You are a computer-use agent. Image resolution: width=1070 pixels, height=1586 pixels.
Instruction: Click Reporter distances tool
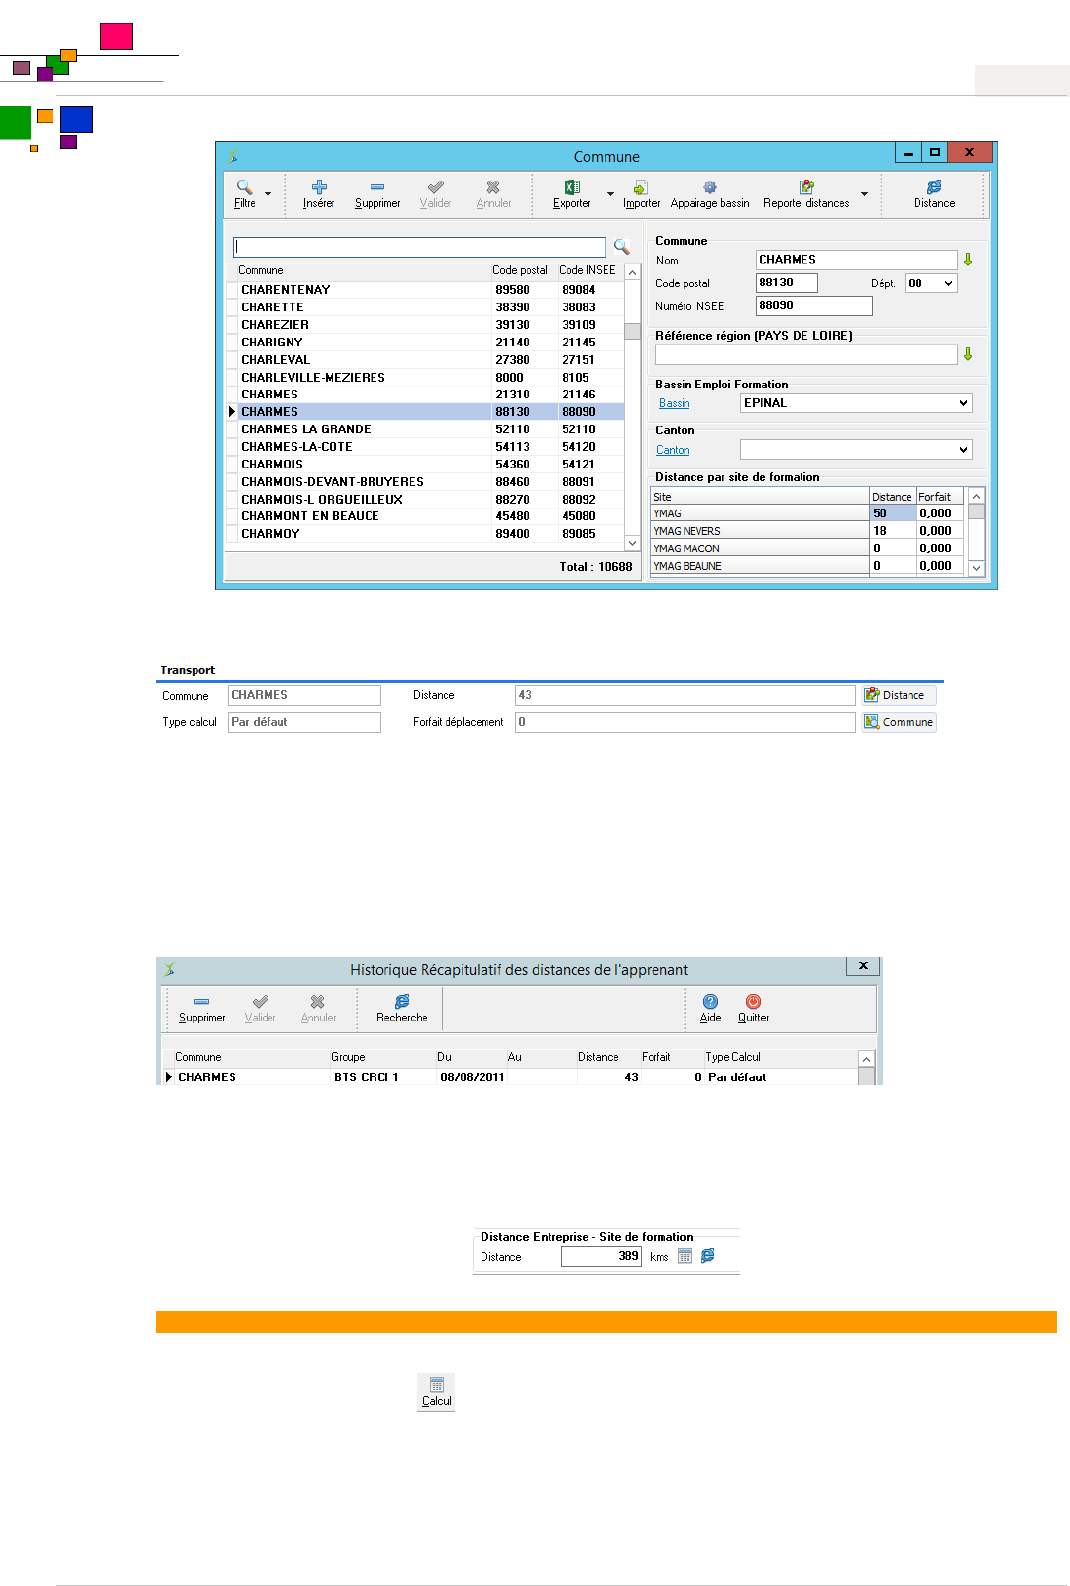(805, 194)
